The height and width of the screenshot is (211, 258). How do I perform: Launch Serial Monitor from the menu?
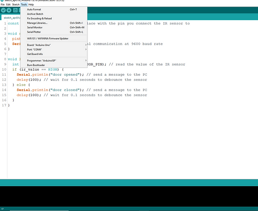54,27
